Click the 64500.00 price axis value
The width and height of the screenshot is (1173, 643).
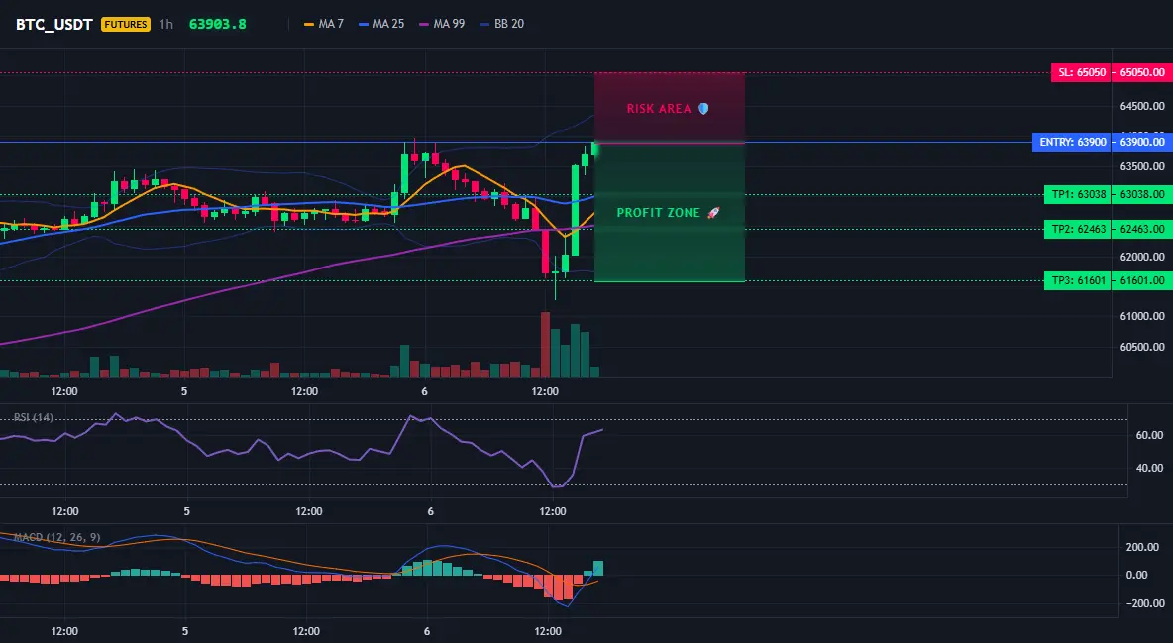pos(1142,106)
